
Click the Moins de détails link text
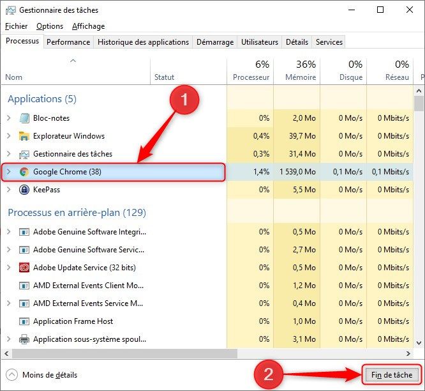click(50, 375)
